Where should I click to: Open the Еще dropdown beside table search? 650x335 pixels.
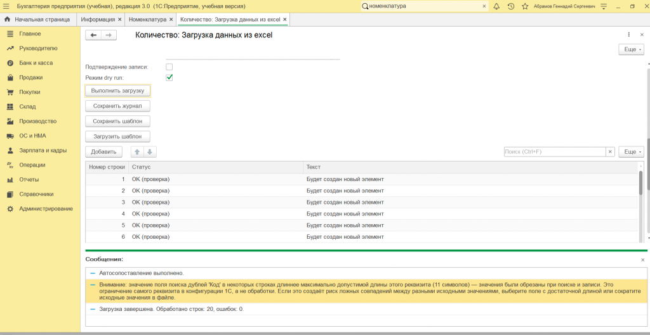click(x=632, y=152)
